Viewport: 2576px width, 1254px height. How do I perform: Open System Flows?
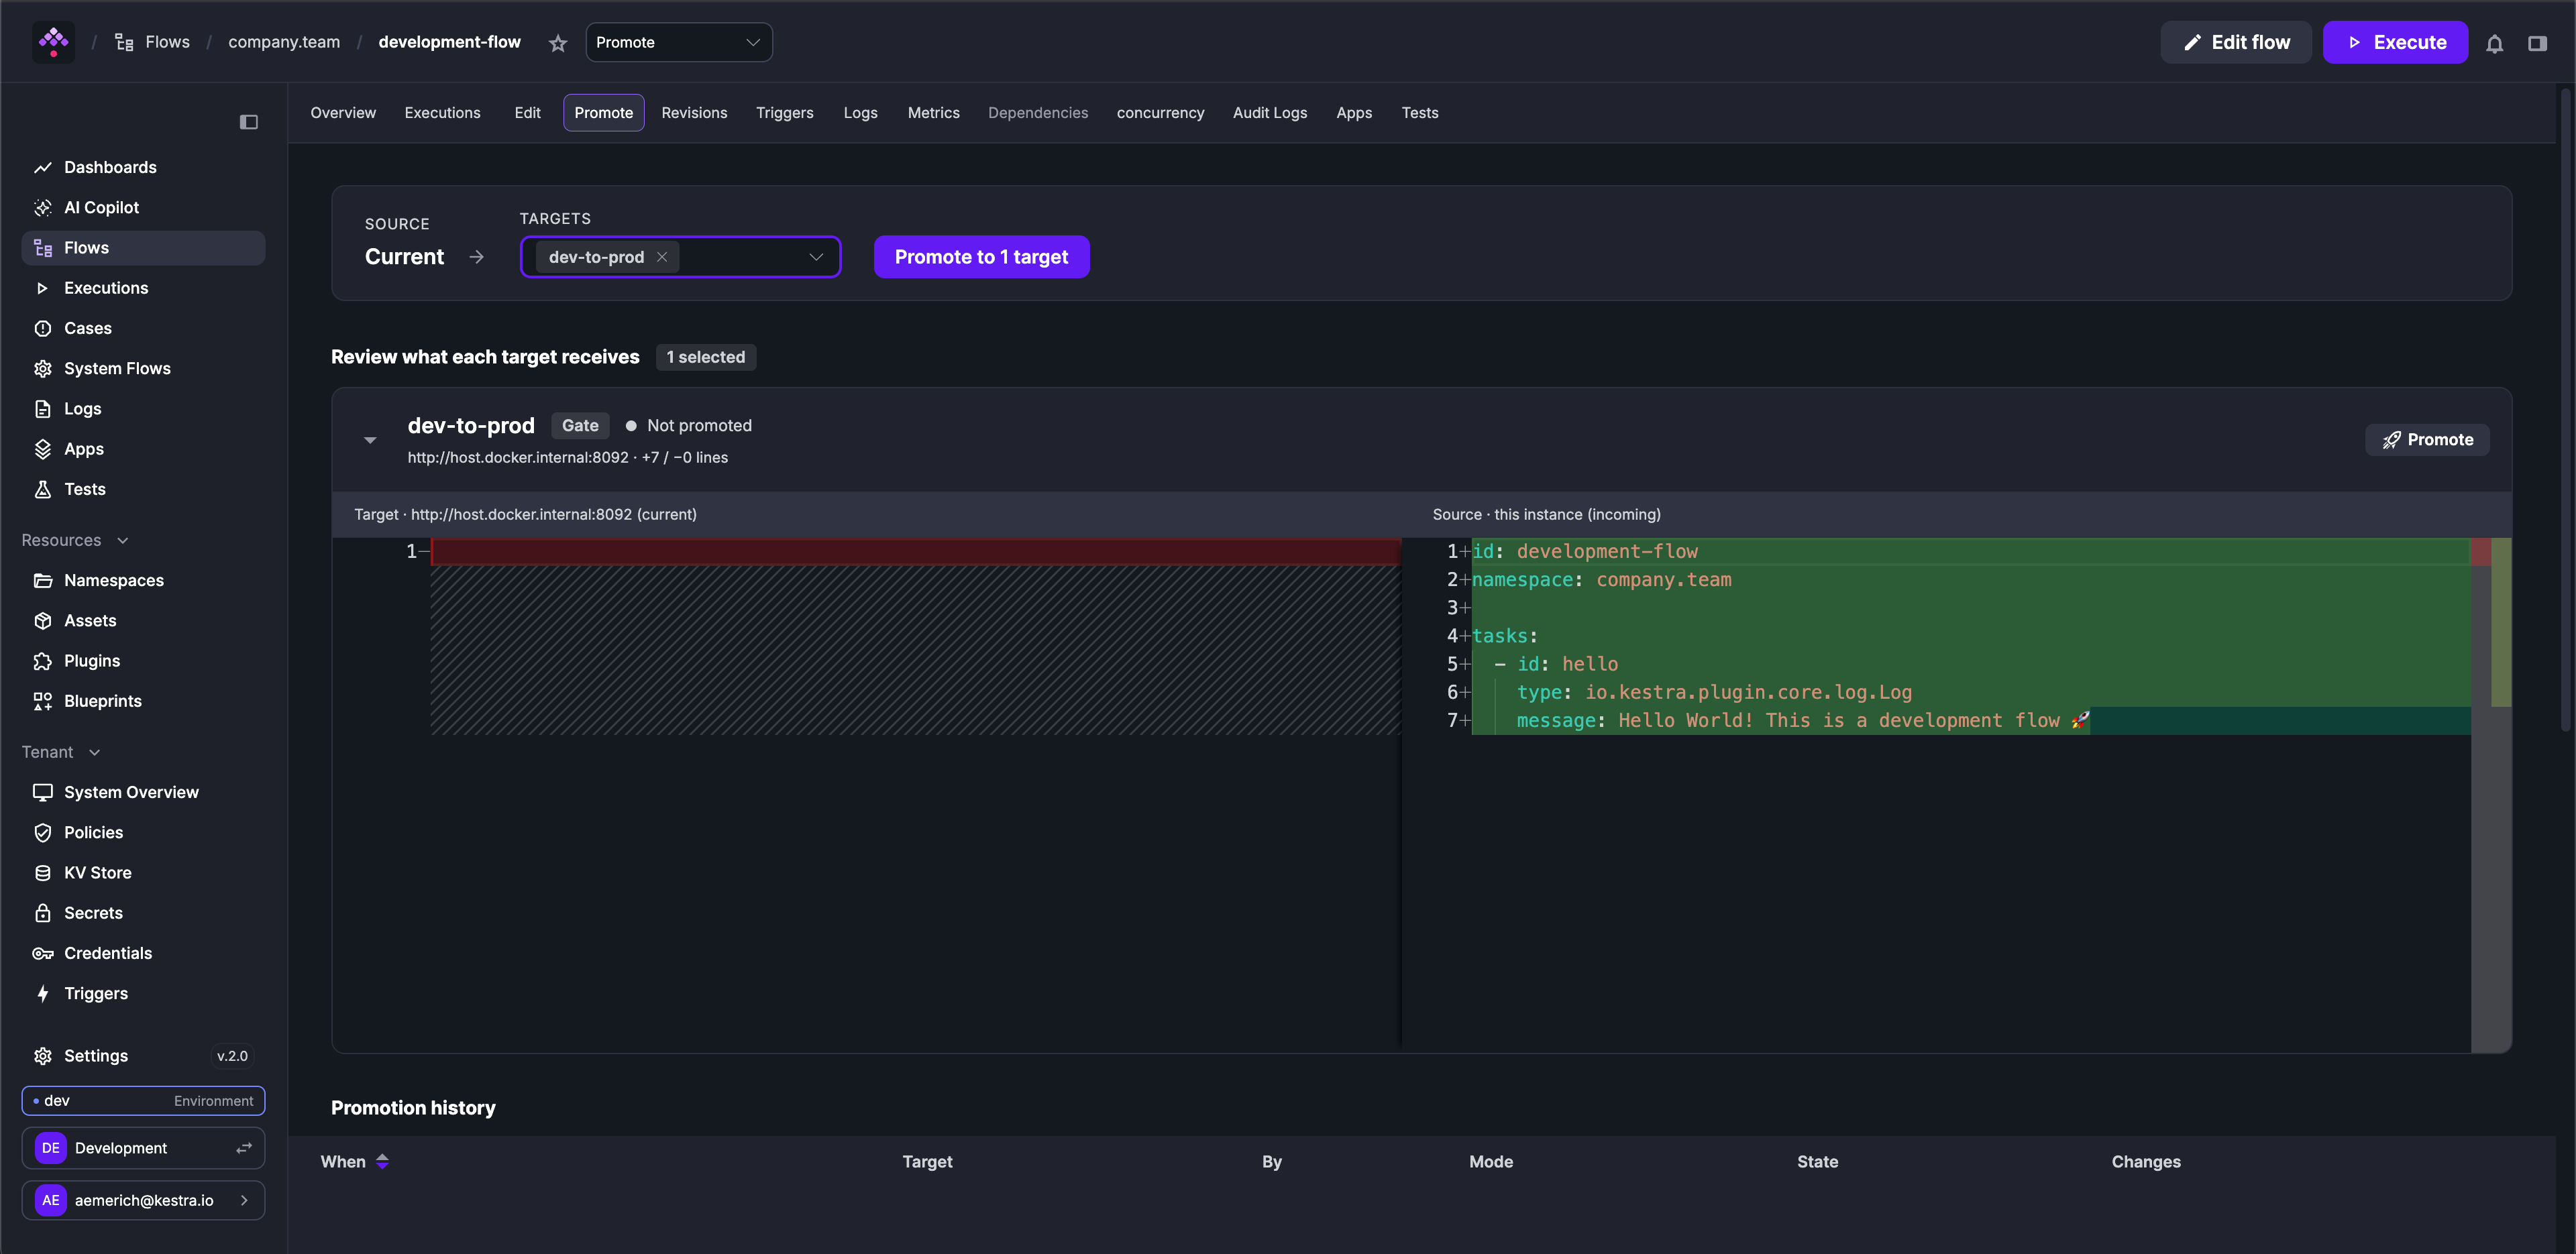143,368
